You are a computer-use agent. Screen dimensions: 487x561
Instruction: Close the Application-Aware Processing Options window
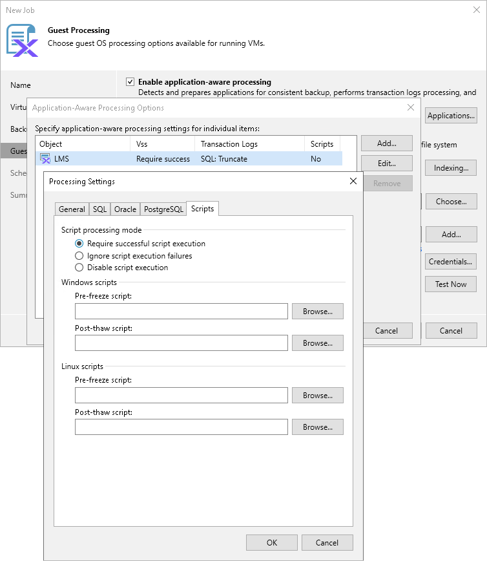(x=410, y=108)
